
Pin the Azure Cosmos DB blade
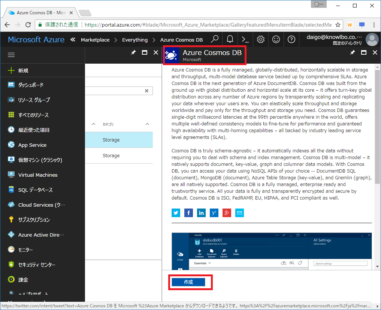click(352, 52)
